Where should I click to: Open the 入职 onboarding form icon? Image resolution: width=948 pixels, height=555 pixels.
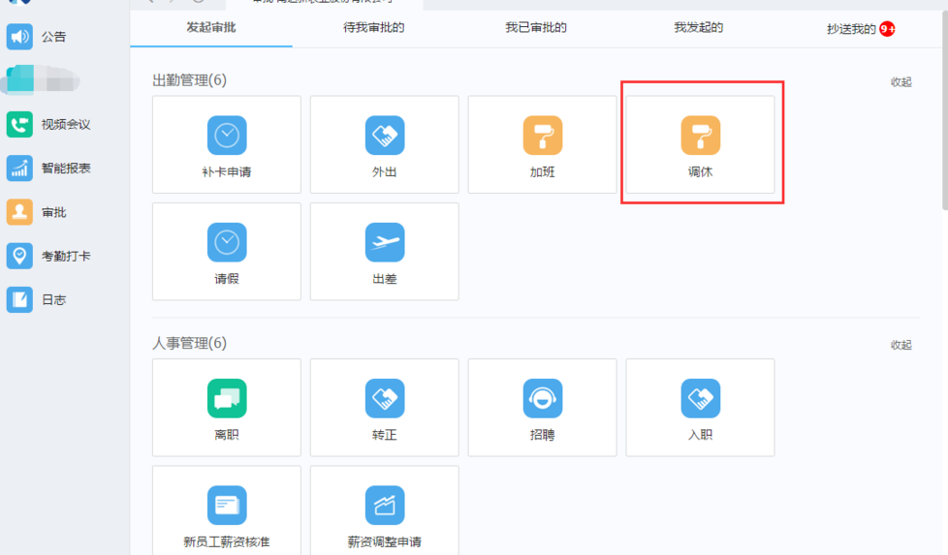[700, 399]
